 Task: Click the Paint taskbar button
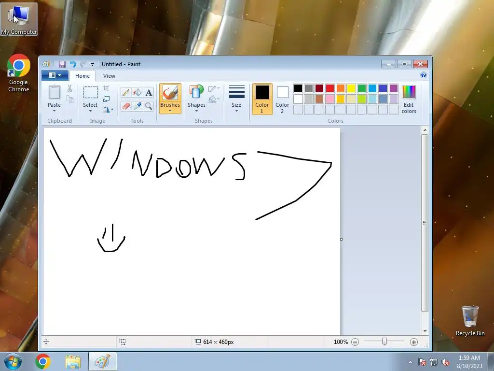103,361
